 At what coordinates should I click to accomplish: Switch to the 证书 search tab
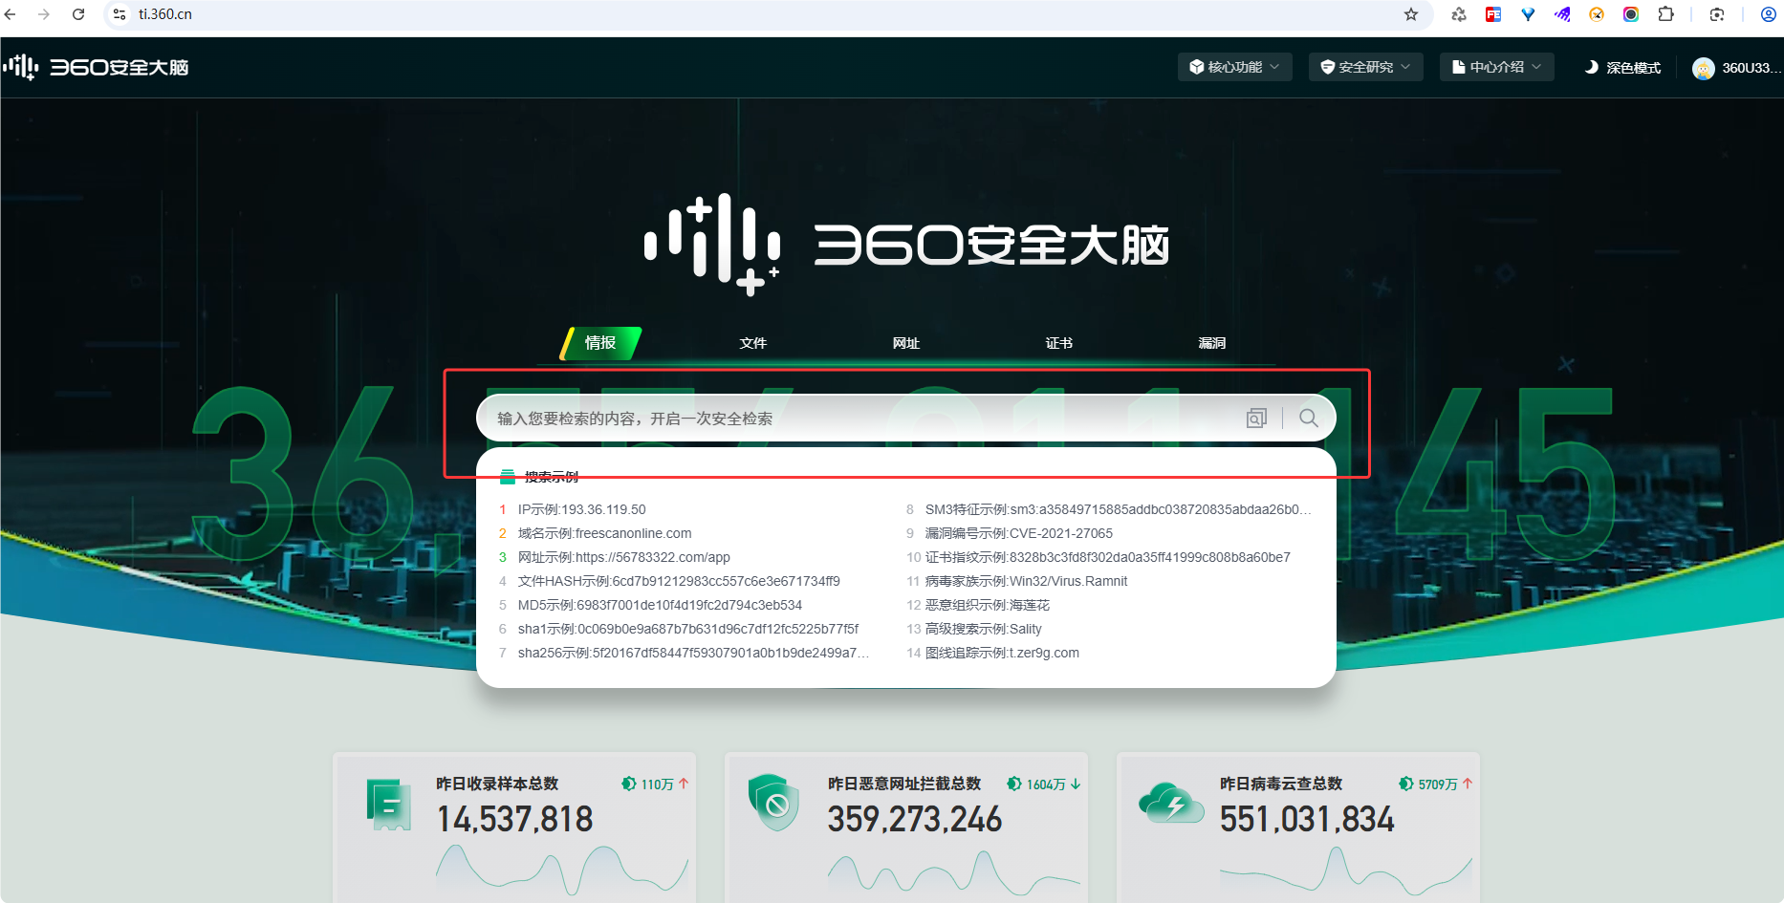tap(1059, 343)
